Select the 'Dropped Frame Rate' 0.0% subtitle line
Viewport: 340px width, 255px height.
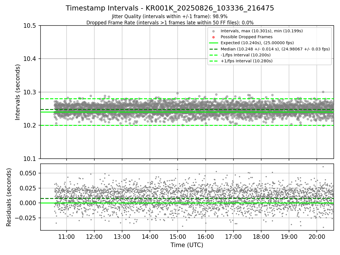(x=170, y=23)
